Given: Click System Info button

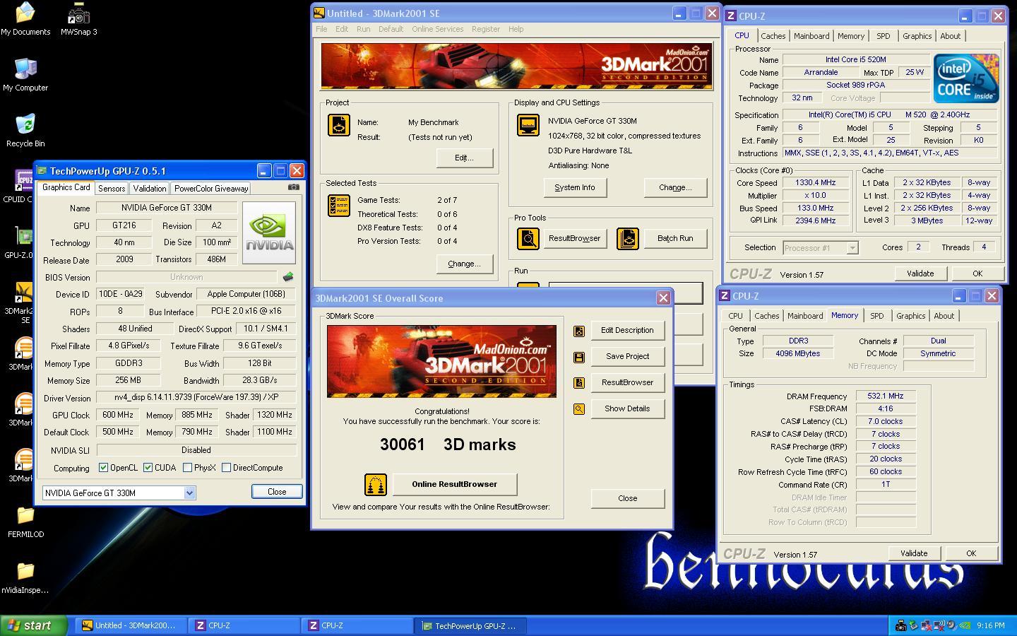Looking at the screenshot, I should (575, 187).
